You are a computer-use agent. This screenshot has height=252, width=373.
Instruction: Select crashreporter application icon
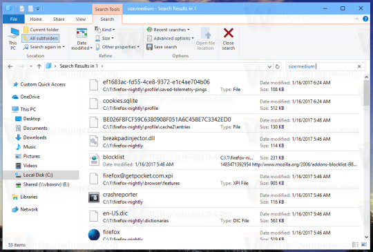click(94, 197)
